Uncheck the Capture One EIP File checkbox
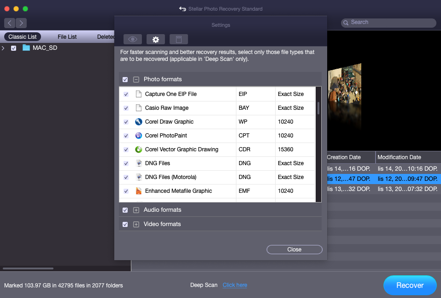 [126, 94]
